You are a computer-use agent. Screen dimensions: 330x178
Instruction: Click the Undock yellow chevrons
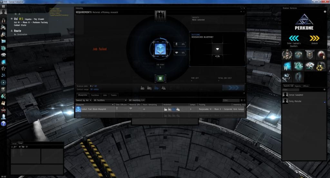click(315, 38)
